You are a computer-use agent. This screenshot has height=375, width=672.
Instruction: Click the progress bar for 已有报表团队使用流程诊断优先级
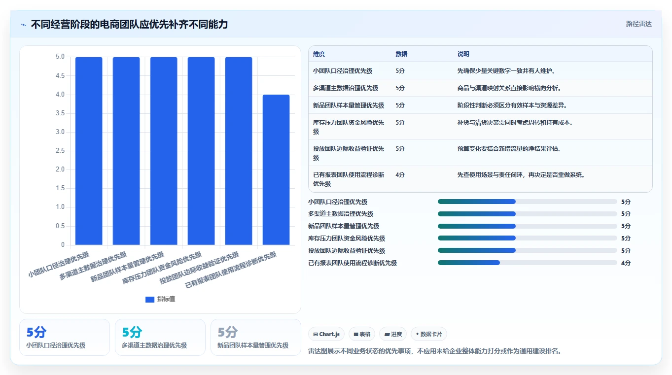click(x=528, y=263)
